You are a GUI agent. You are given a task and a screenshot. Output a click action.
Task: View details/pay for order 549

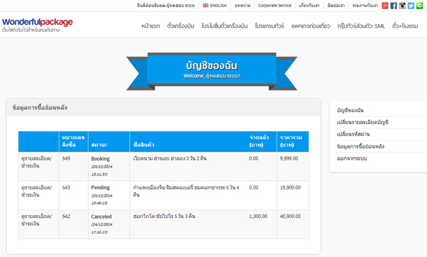coord(36,162)
